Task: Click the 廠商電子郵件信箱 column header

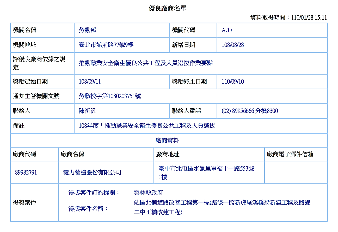Action: pos(296,155)
